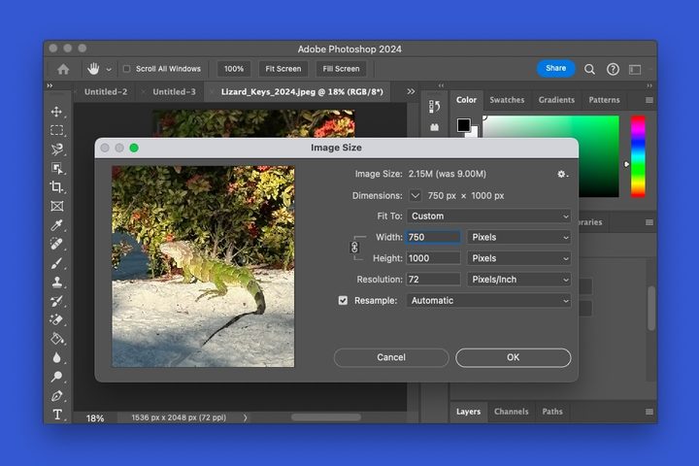Toggle Scroll All Windows checkbox
699x466 pixels.
click(126, 69)
